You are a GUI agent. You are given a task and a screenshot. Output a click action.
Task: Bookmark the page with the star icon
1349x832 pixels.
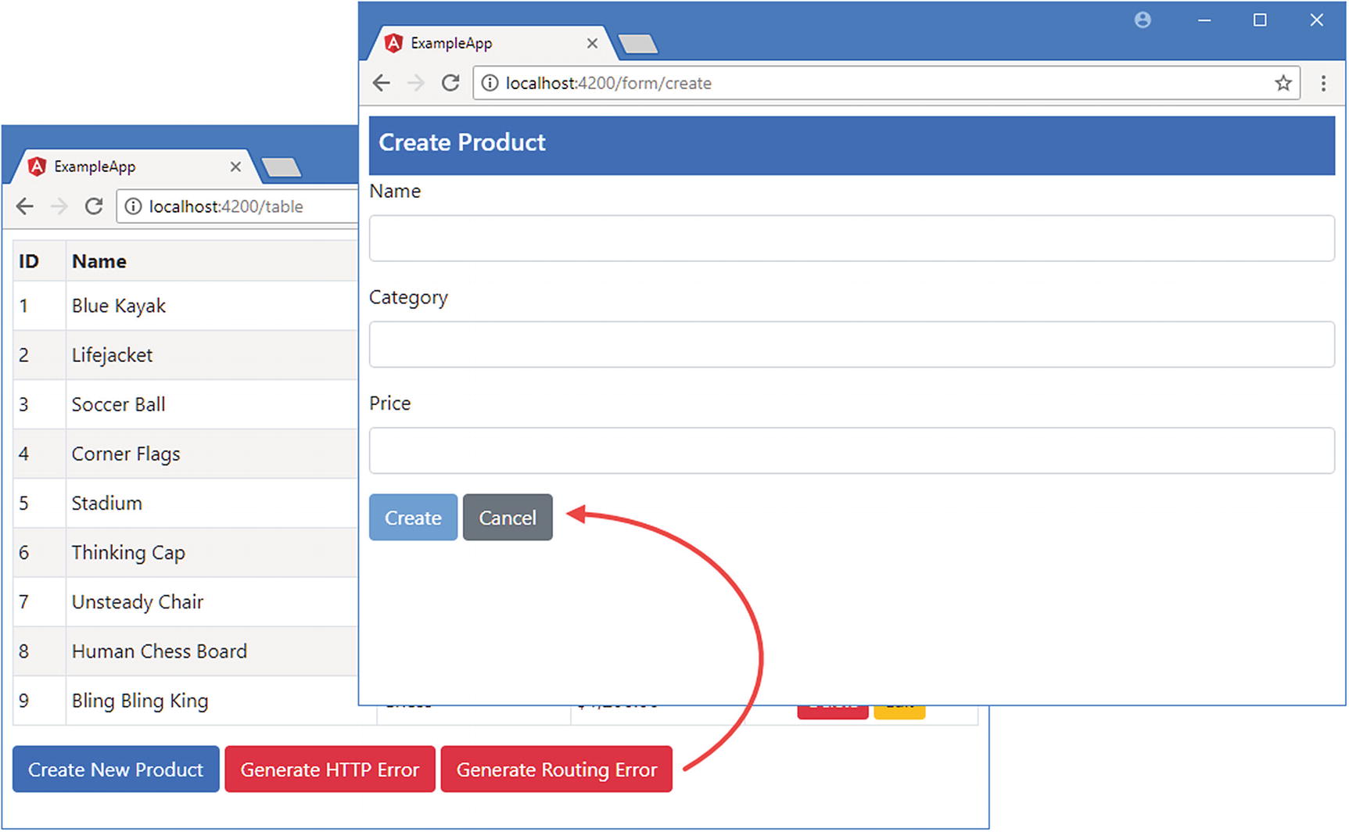(x=1283, y=83)
